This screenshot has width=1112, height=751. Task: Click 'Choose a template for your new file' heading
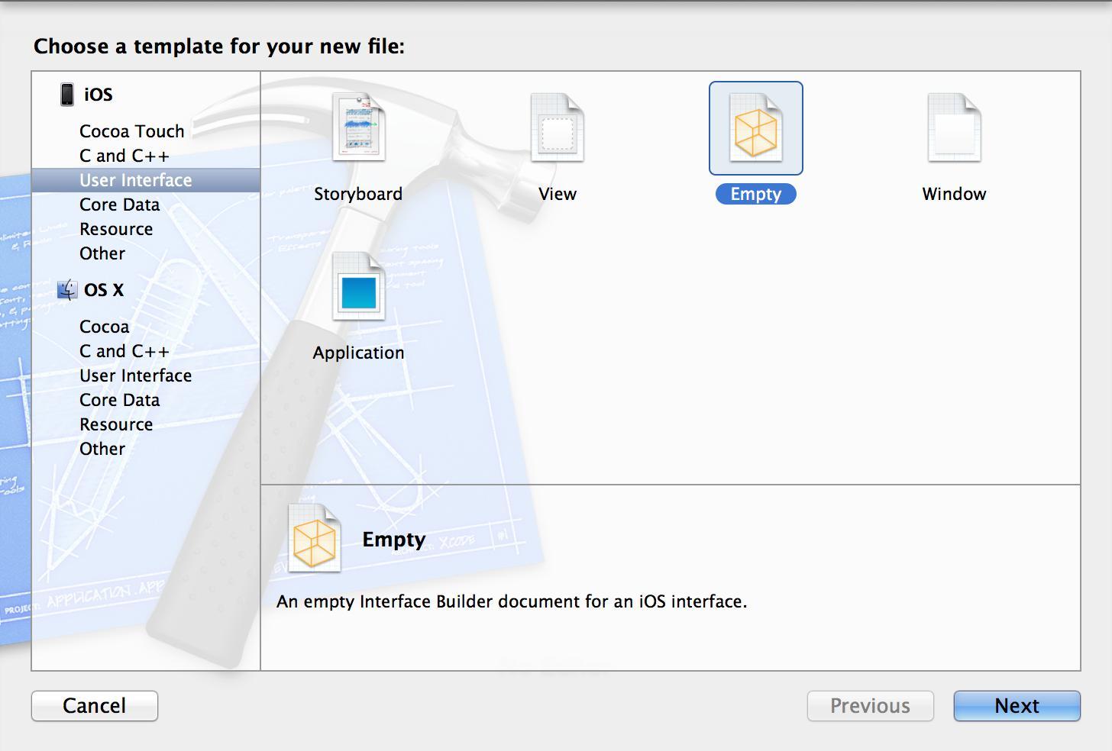click(x=219, y=47)
